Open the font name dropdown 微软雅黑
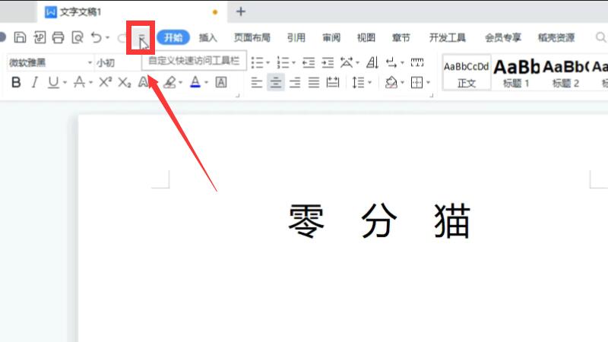This screenshot has height=342, width=608. pos(89,62)
